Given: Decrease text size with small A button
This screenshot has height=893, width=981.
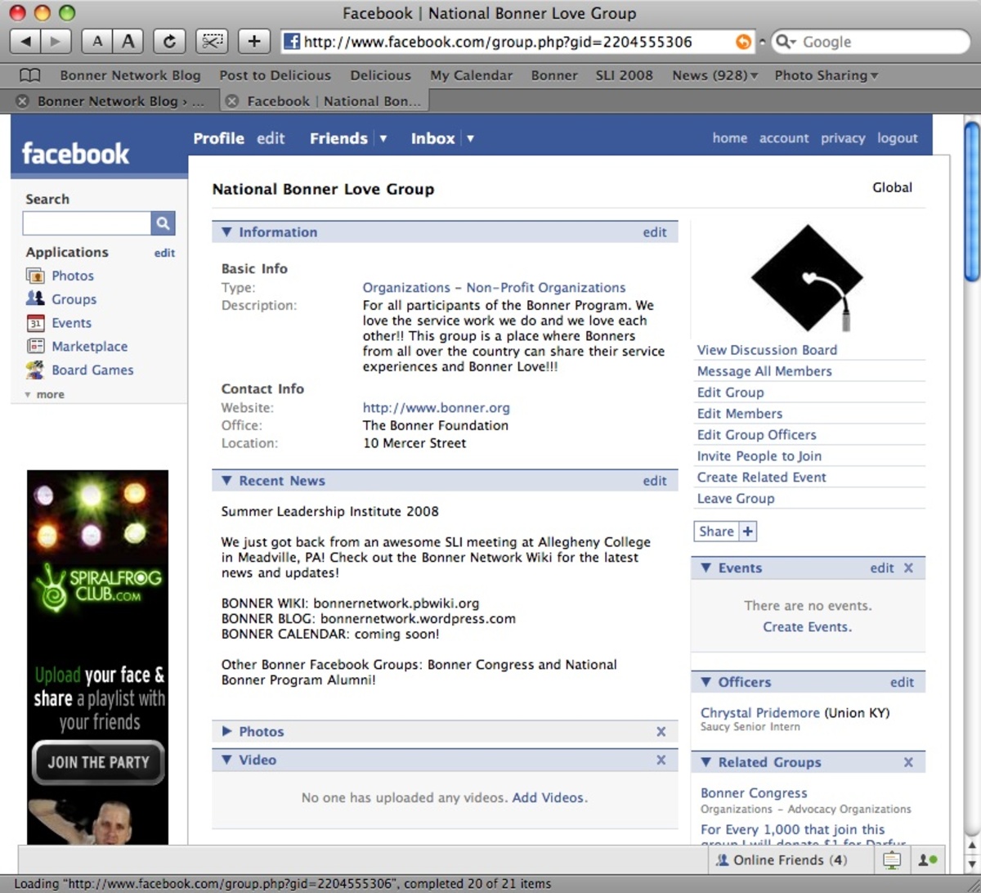Looking at the screenshot, I should [x=97, y=41].
